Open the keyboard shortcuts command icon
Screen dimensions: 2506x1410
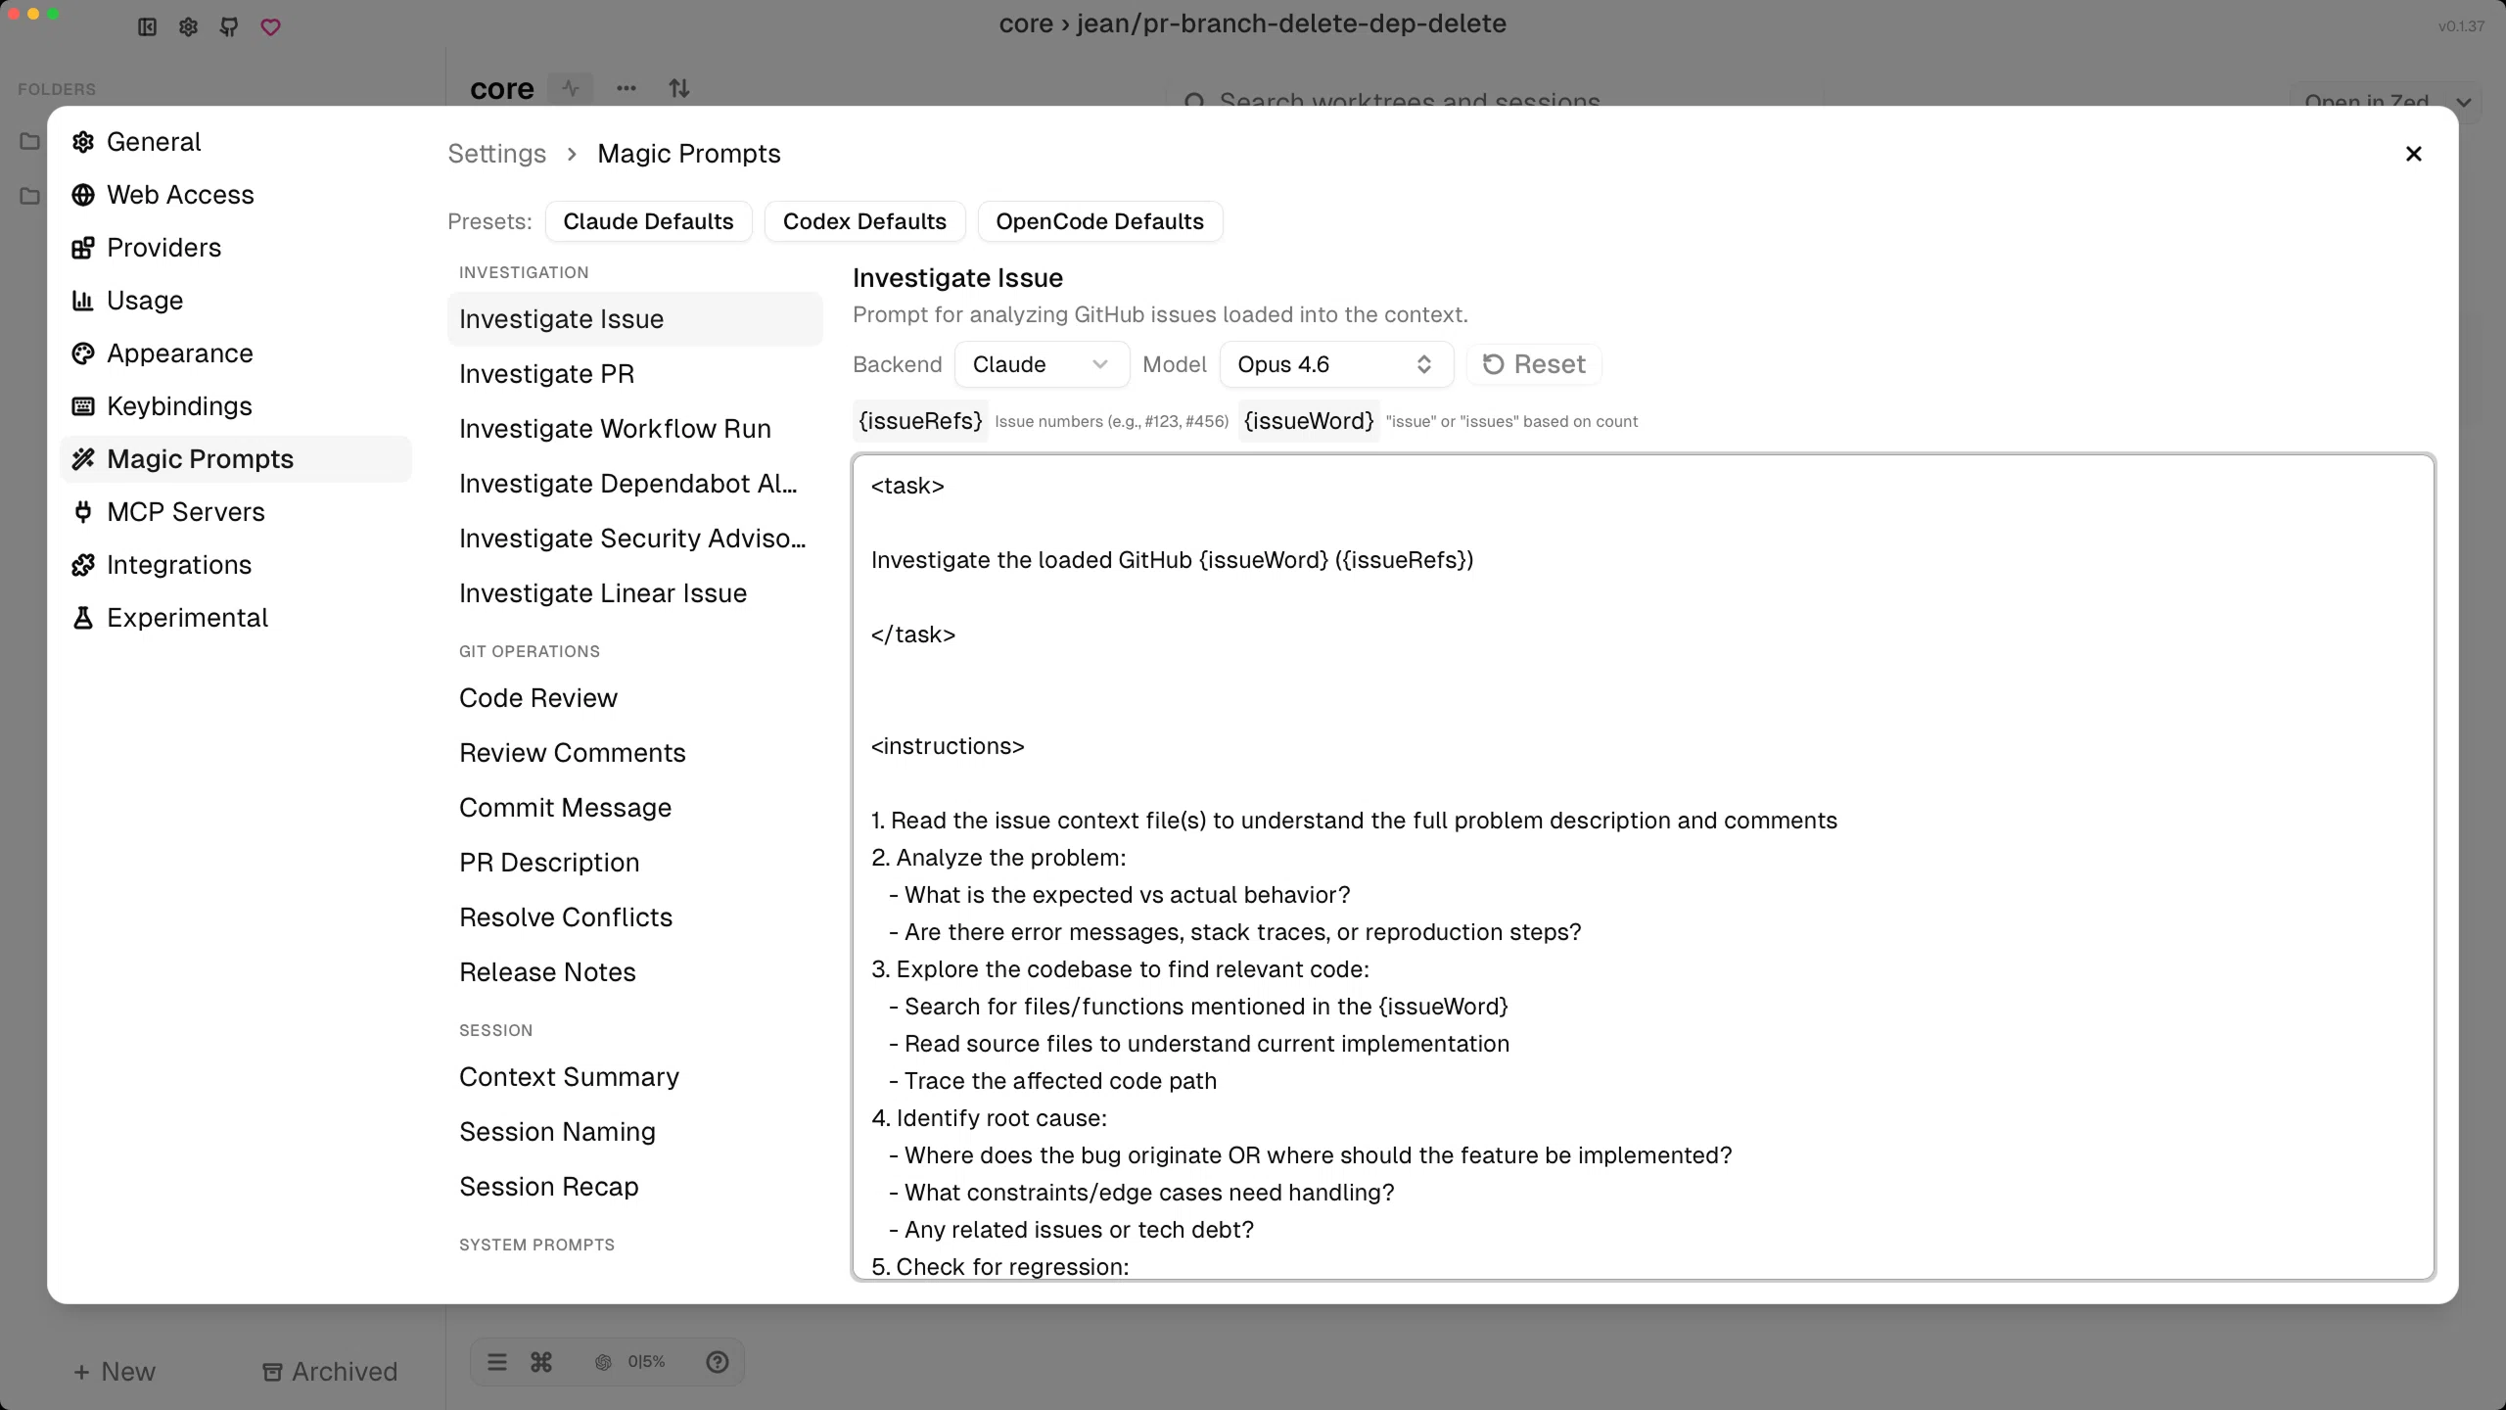[x=541, y=1361]
